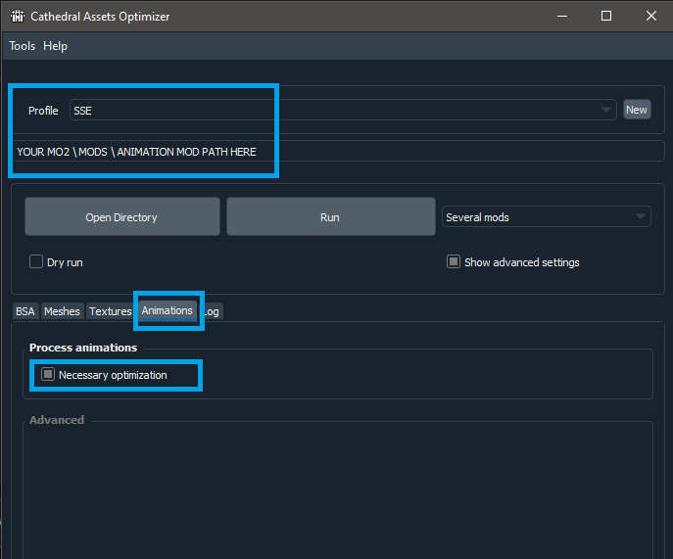This screenshot has height=559, width=673.
Task: Expand the SSE Profile dropdown
Action: tap(343, 111)
